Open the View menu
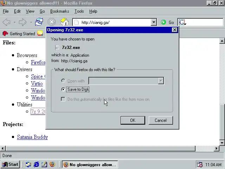Viewport: 225px width, 169px height. coord(30,11)
